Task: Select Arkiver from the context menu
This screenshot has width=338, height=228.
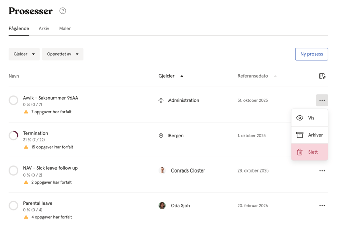Action: coord(310,135)
